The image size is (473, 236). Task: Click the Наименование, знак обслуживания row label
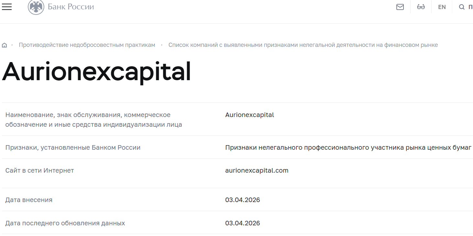[88, 120]
